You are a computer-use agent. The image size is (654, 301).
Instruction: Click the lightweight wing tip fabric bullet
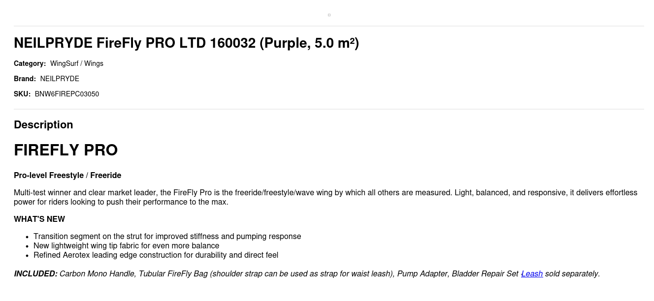tap(126, 246)
